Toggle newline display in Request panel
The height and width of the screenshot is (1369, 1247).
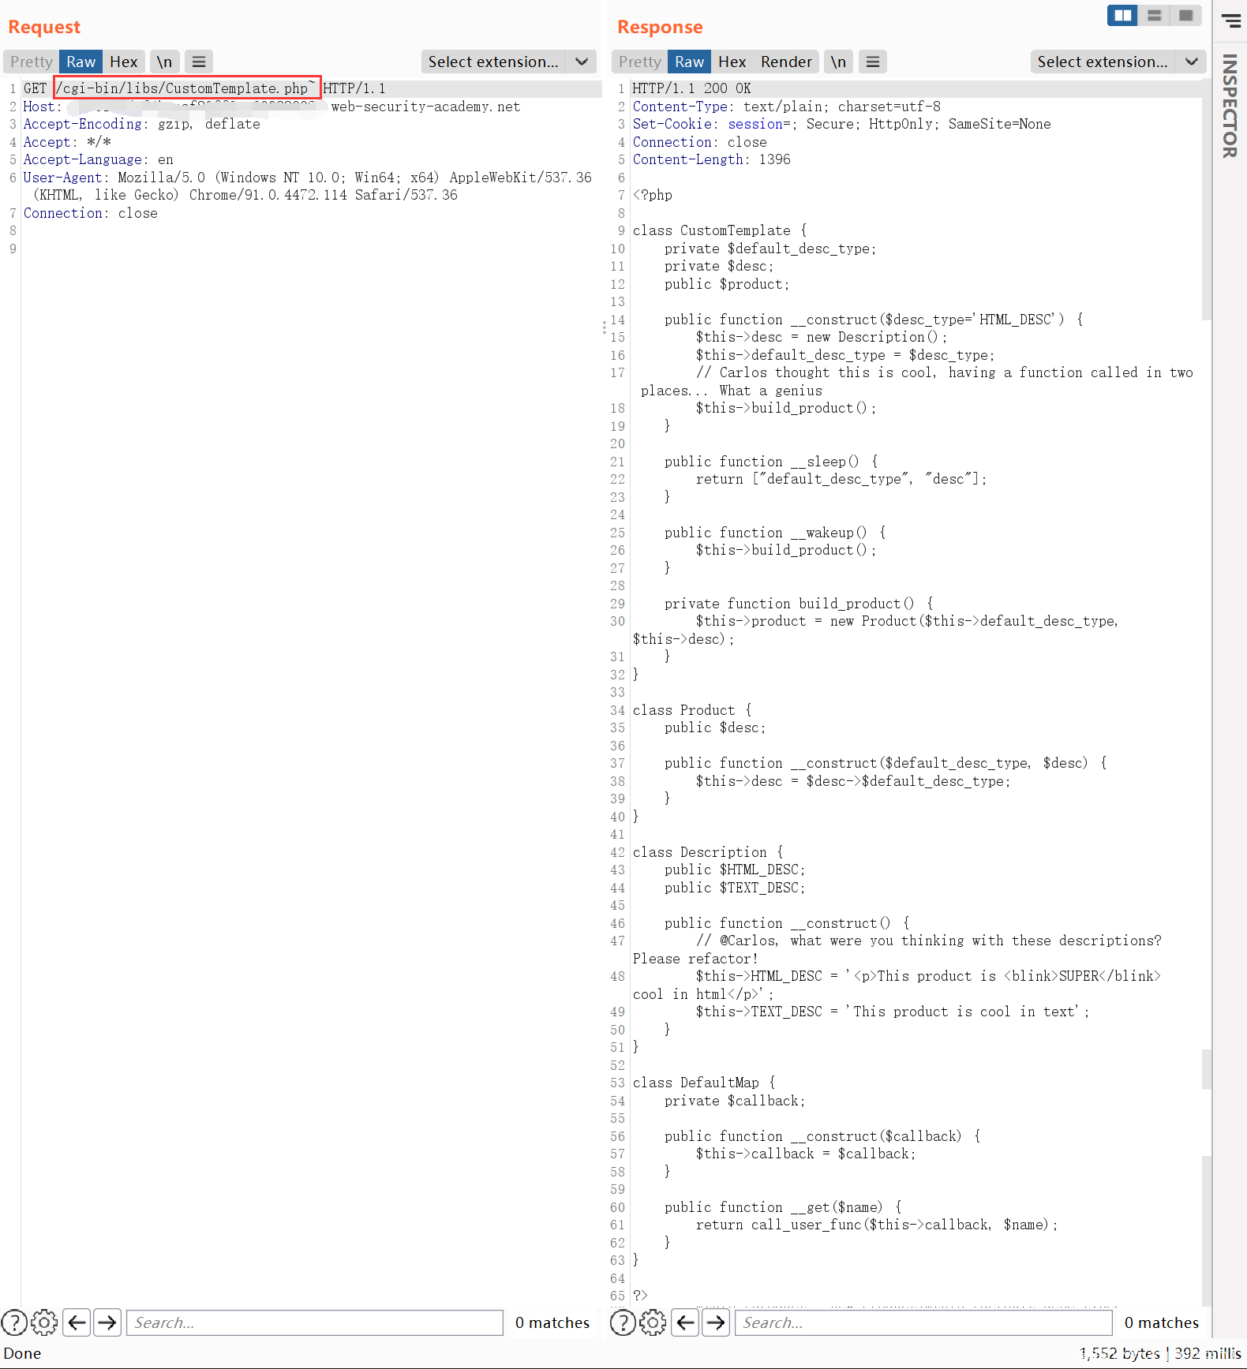(164, 62)
